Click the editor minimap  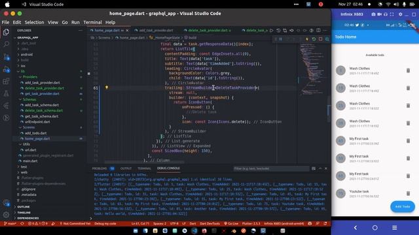pos(312,69)
